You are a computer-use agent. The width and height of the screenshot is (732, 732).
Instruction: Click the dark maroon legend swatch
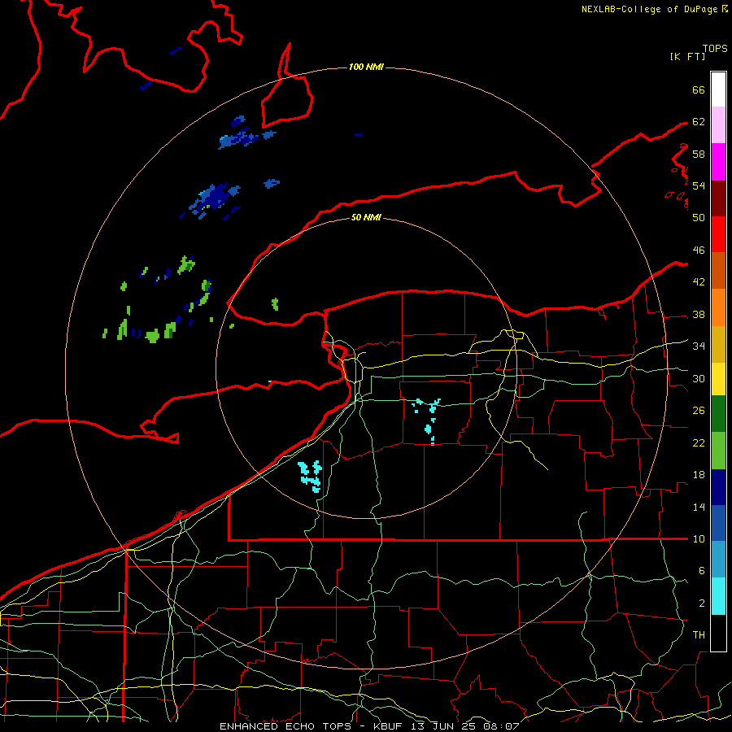[x=718, y=199]
